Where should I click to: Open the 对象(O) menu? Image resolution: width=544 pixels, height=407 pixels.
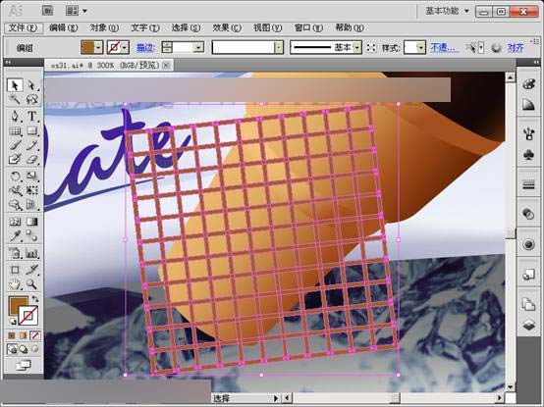click(104, 27)
